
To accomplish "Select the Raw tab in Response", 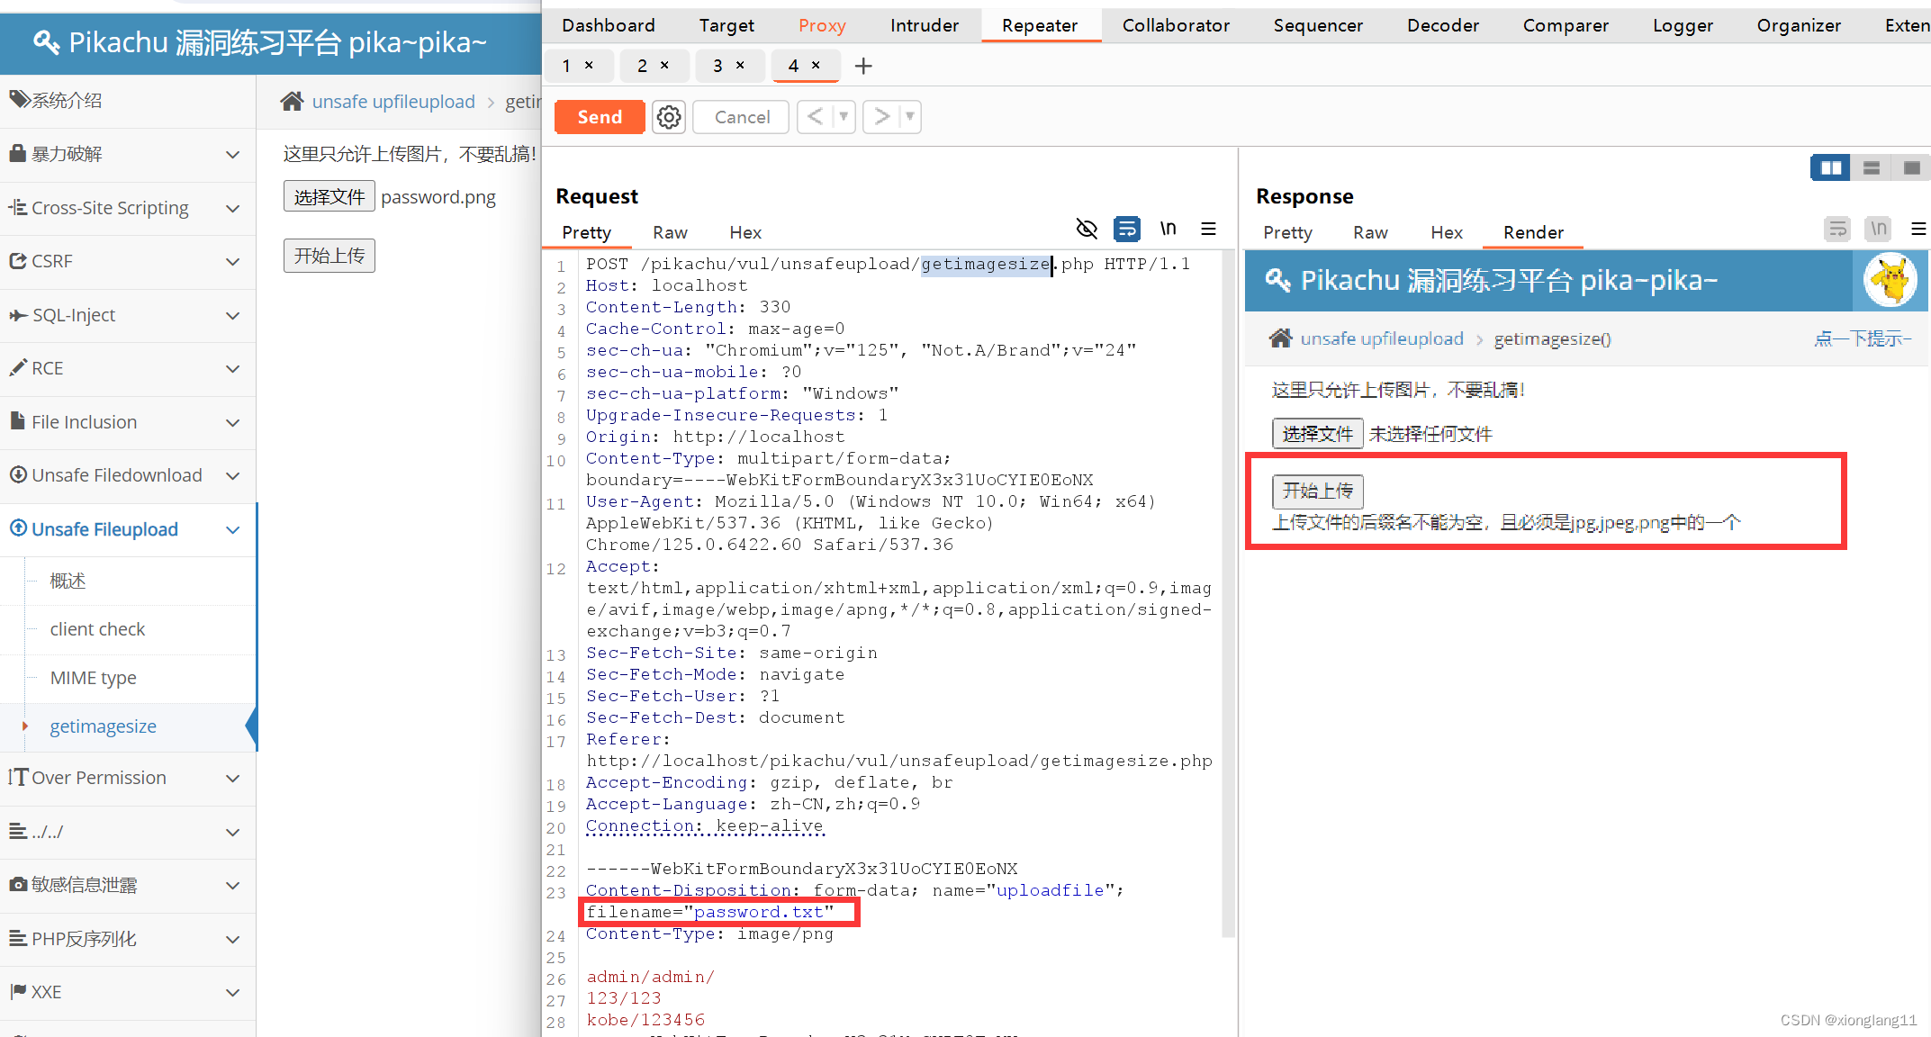I will tap(1369, 232).
